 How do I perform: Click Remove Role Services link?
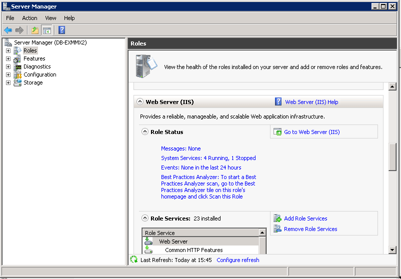tap(310, 229)
